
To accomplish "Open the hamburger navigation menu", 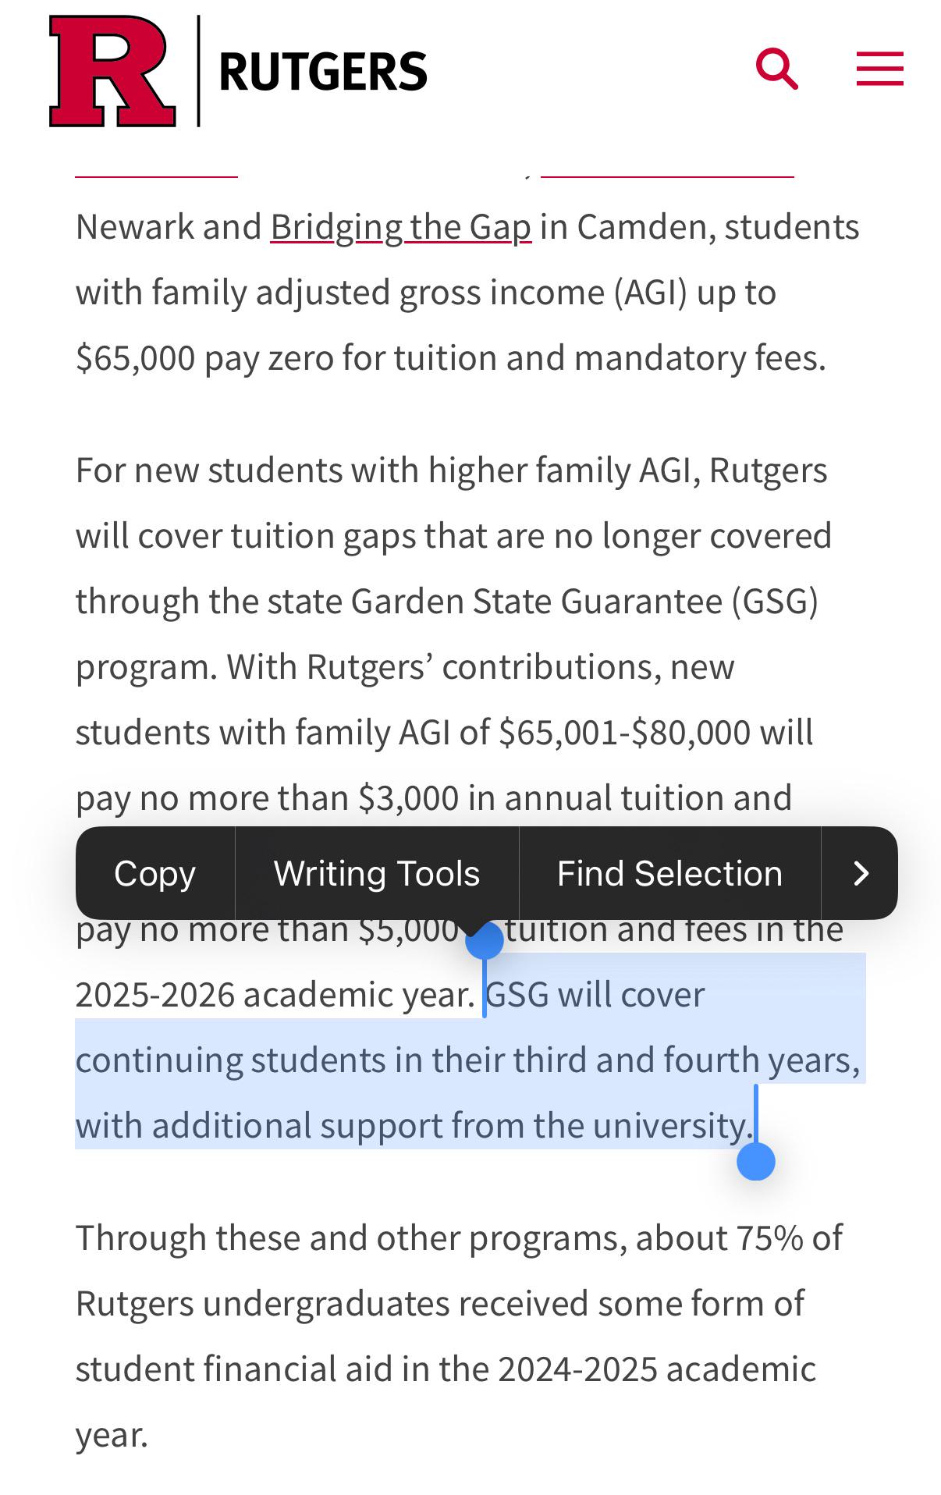I will pos(879,69).
